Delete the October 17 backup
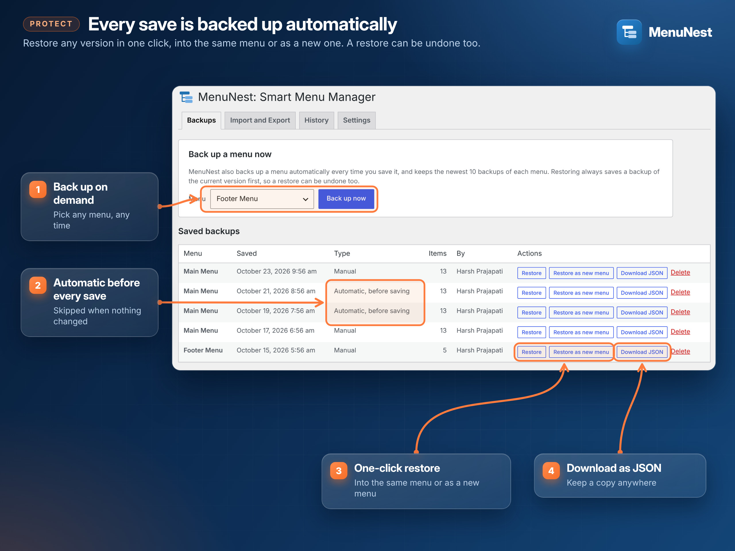 (680, 331)
